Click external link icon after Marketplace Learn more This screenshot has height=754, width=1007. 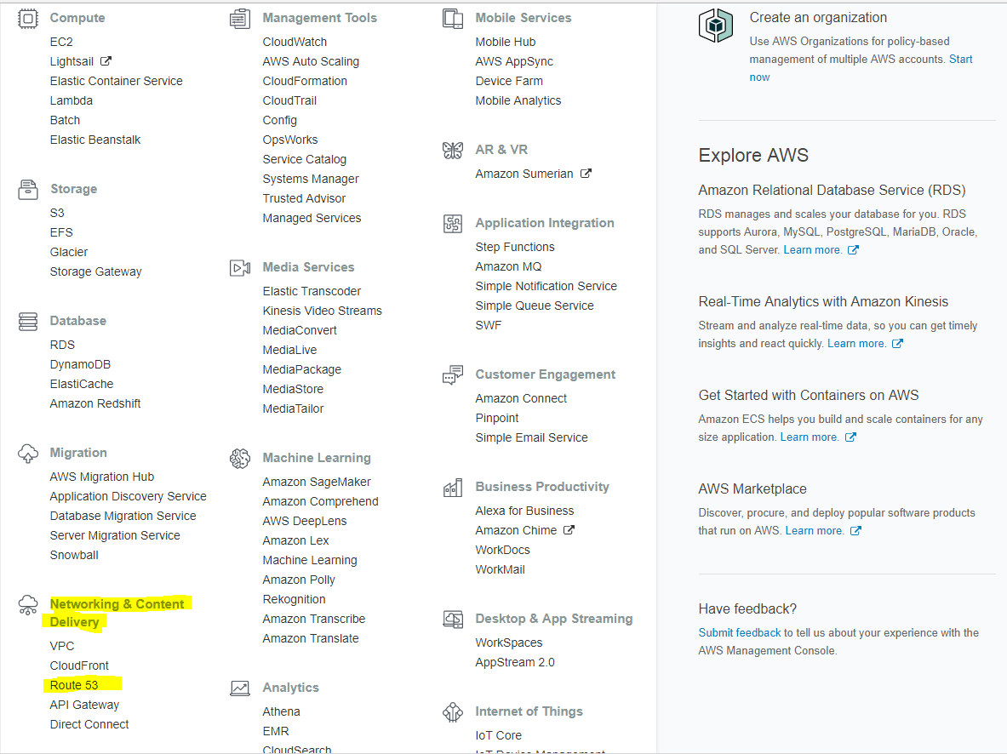point(855,530)
